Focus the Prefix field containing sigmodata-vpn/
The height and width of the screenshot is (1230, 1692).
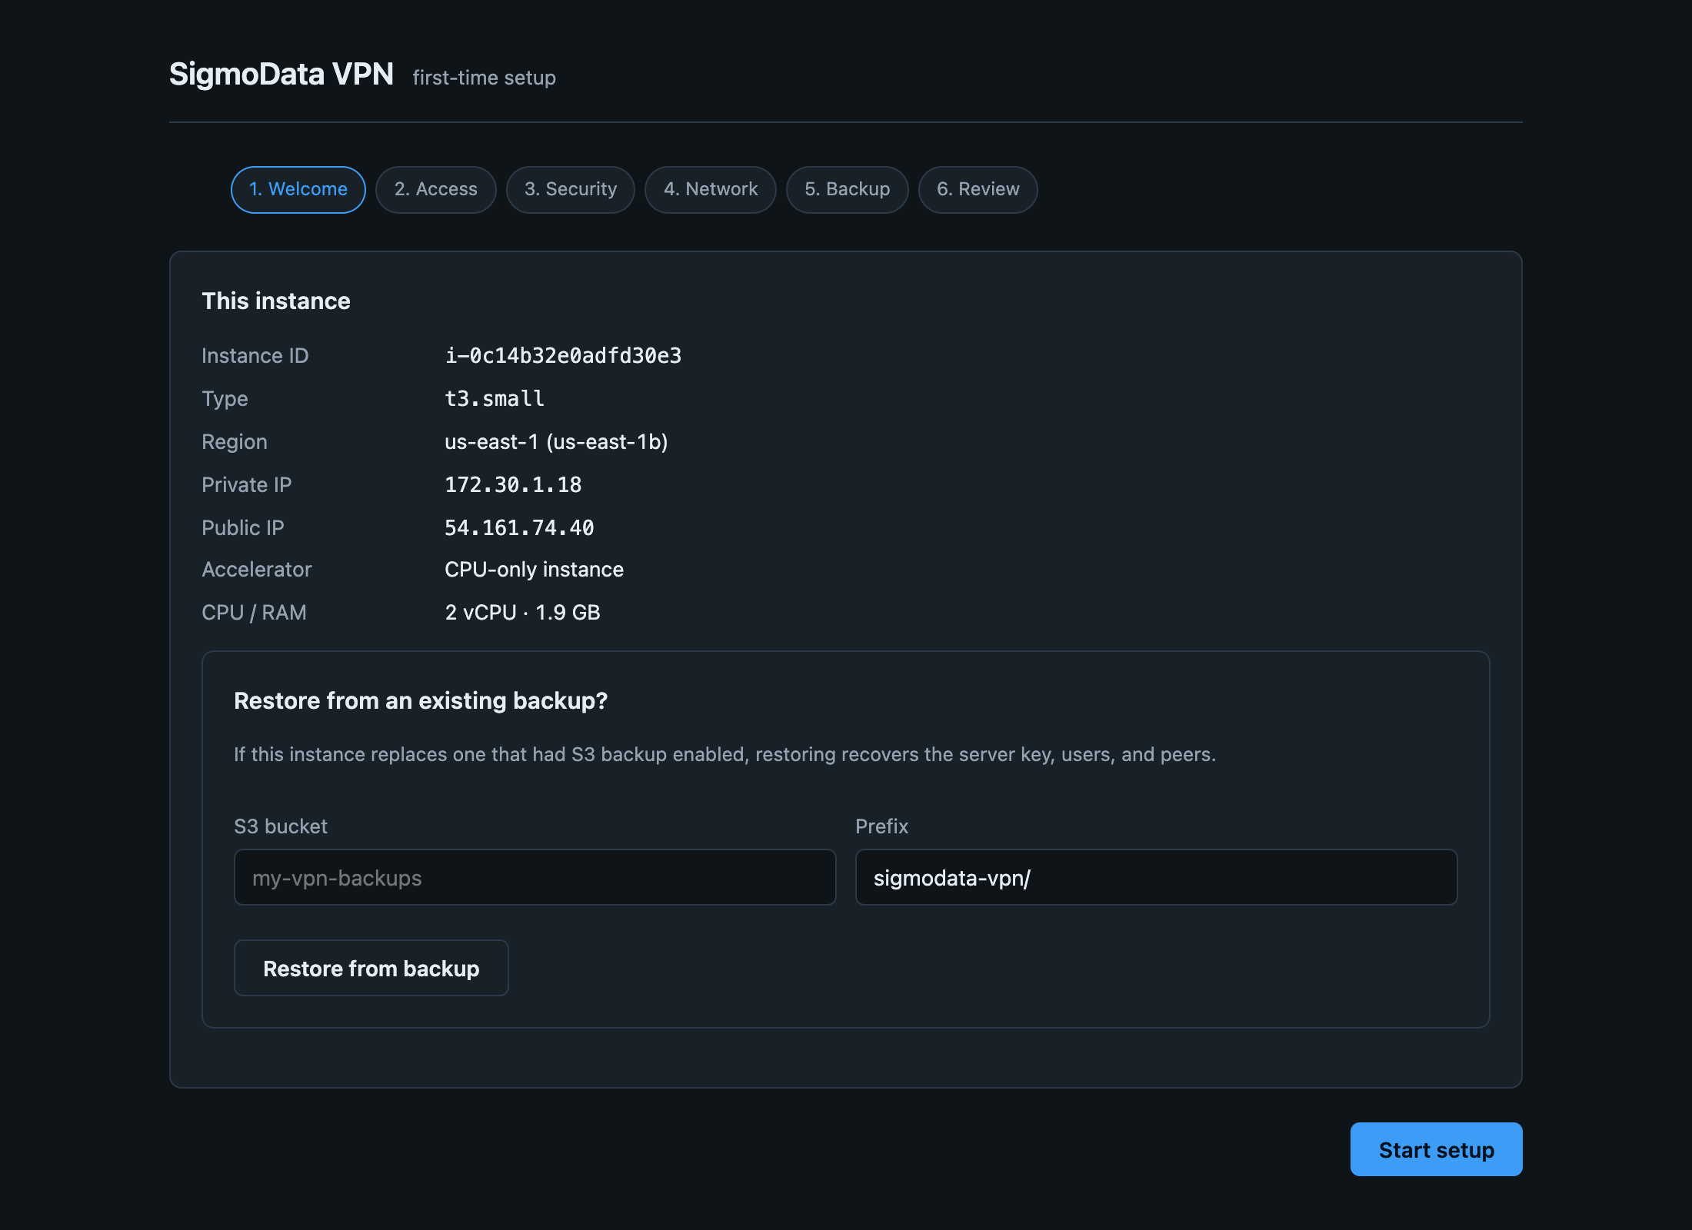1157,877
